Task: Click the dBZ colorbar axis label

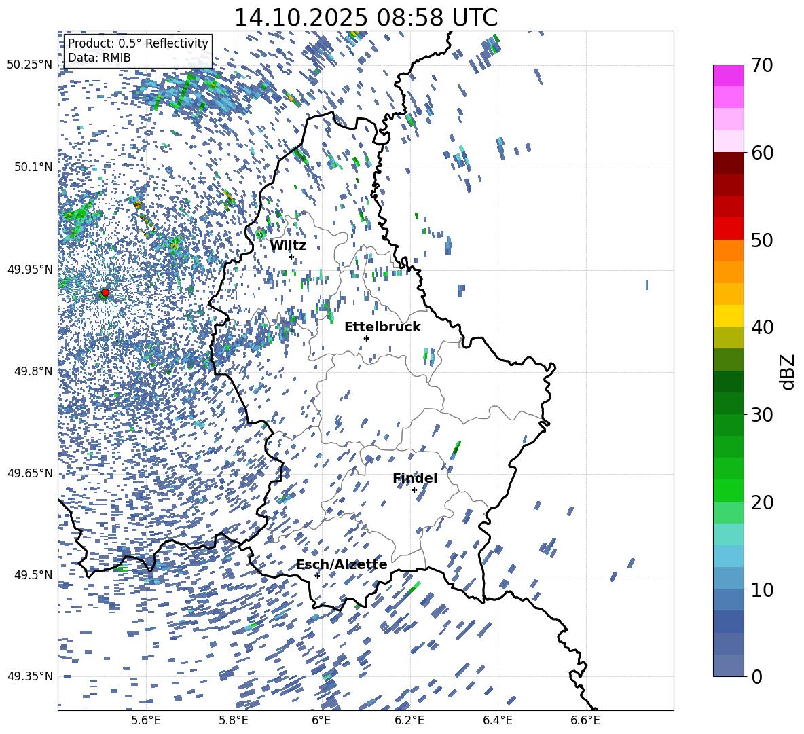Action: tap(788, 371)
